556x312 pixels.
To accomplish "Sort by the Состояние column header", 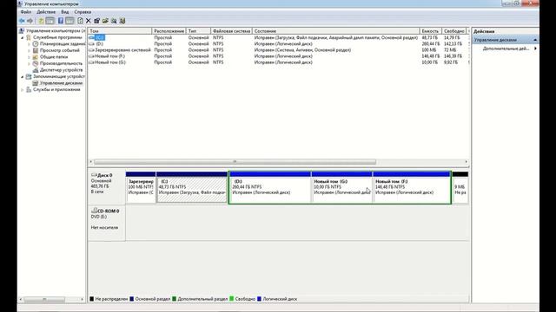I will coord(336,31).
